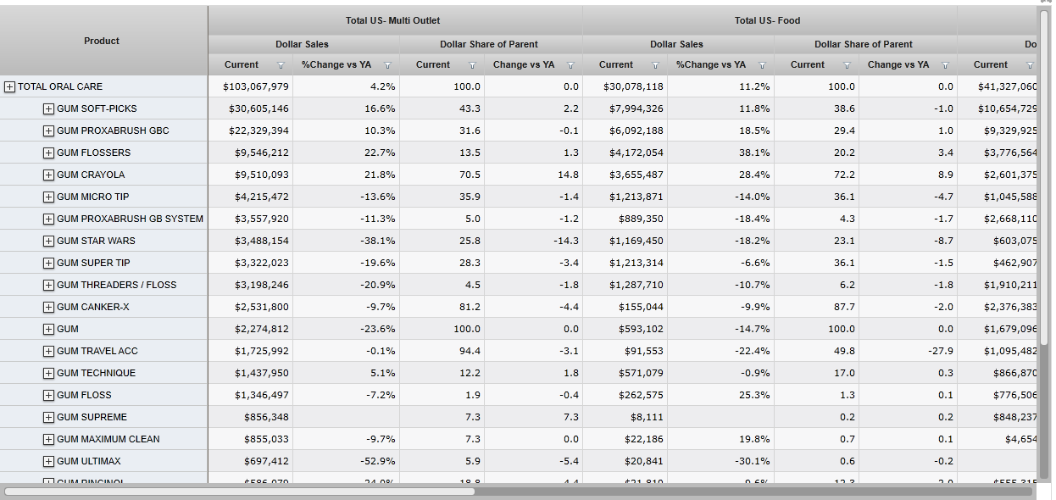Open filter on Food Dollar Sales %Change vs YA
Screen dimensions: 1056x500
pyautogui.click(x=762, y=65)
